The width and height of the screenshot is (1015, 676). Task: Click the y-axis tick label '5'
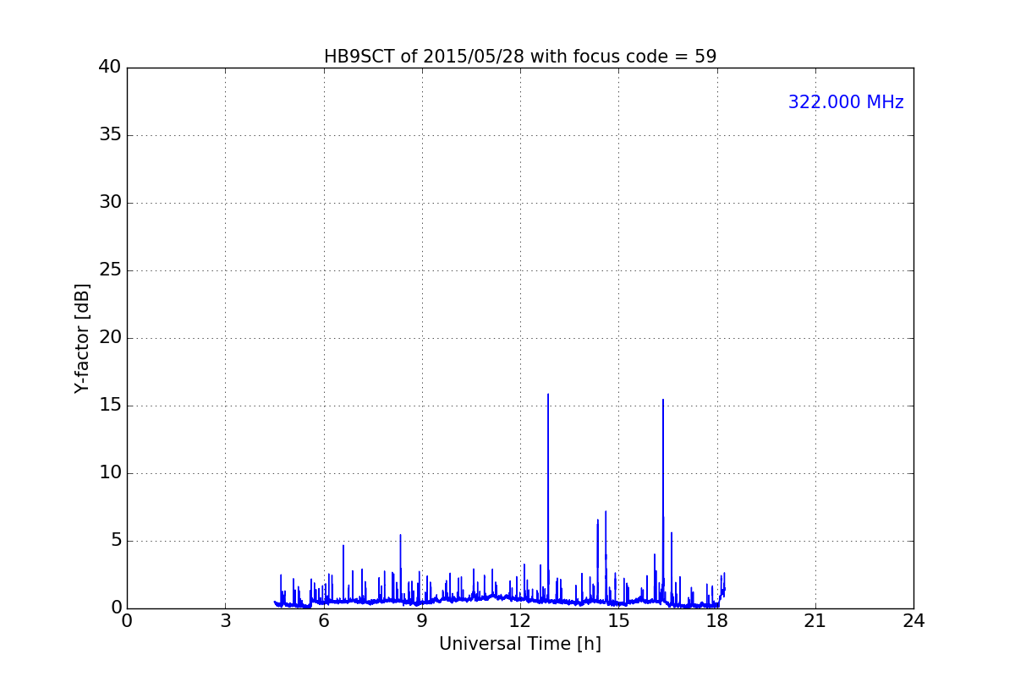point(116,541)
